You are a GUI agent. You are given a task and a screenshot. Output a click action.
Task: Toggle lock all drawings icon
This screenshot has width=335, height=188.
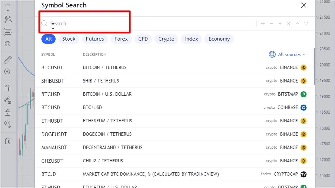pos(8,113)
